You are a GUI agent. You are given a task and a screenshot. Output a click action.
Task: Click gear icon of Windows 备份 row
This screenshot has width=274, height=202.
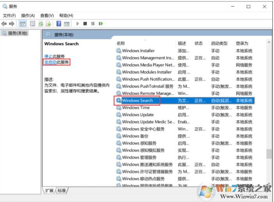click(119, 136)
